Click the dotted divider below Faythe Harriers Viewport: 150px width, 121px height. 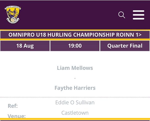click(x=75, y=97)
